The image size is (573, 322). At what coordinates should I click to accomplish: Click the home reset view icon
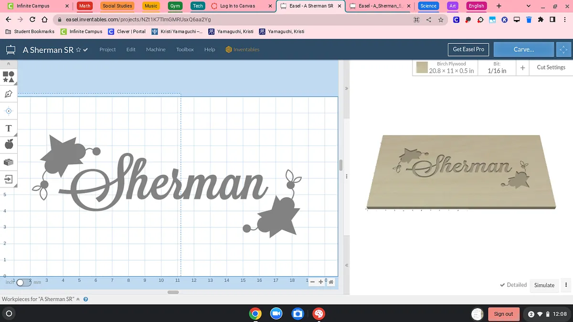pyautogui.click(x=331, y=282)
